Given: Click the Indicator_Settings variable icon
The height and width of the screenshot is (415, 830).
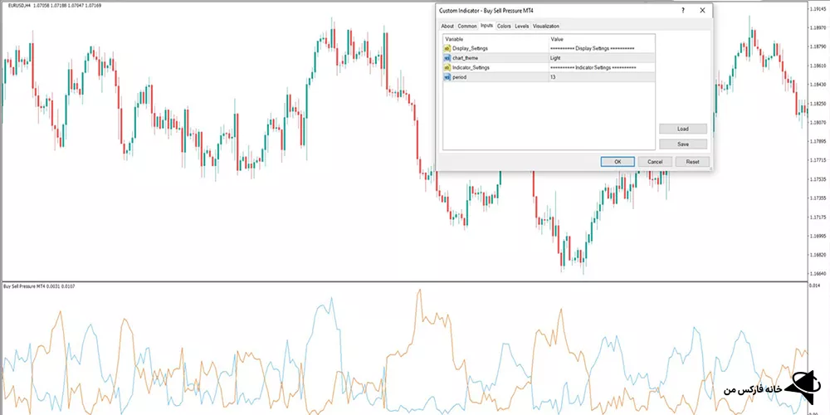Looking at the screenshot, I should click(x=447, y=67).
